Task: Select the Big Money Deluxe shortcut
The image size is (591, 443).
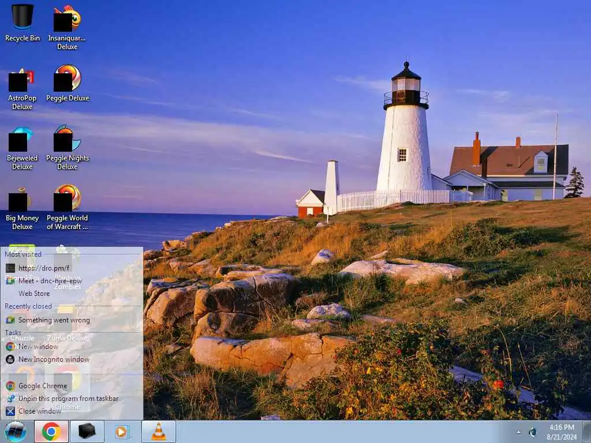Action: pos(23,209)
